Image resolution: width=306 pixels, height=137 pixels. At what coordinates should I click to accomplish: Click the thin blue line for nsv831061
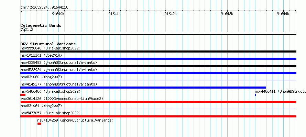pyautogui.click(x=158, y=109)
